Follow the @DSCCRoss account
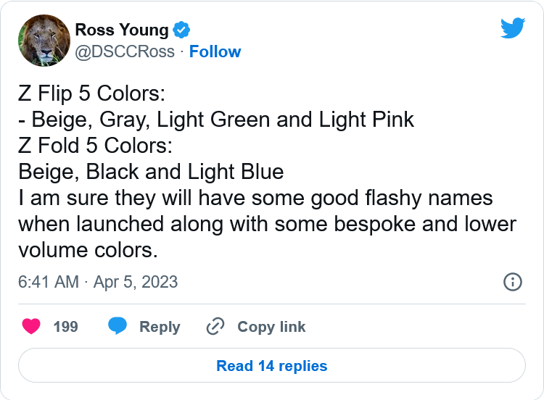 (215, 51)
